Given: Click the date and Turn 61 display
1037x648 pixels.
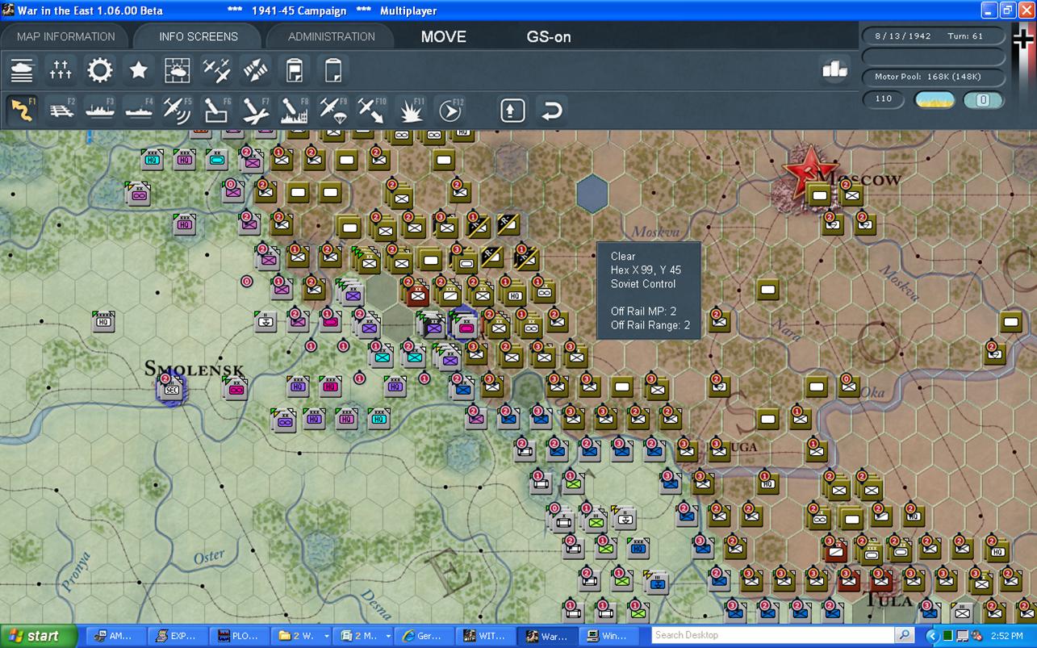Looking at the screenshot, I should pos(934,36).
